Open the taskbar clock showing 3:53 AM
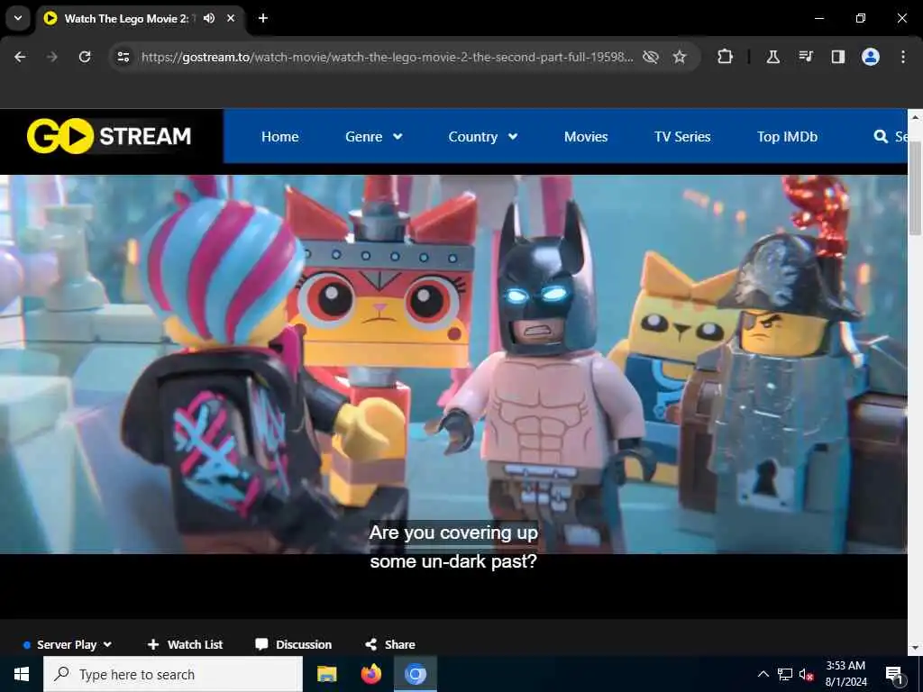 pyautogui.click(x=845, y=674)
